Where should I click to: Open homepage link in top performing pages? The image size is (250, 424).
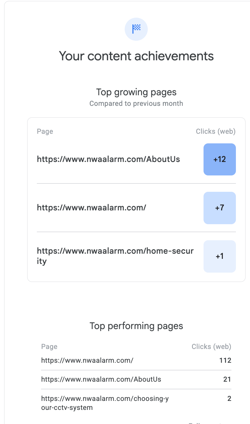point(87,360)
